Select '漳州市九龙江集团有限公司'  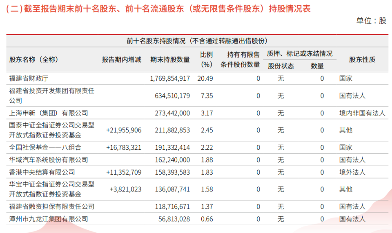[49, 219]
